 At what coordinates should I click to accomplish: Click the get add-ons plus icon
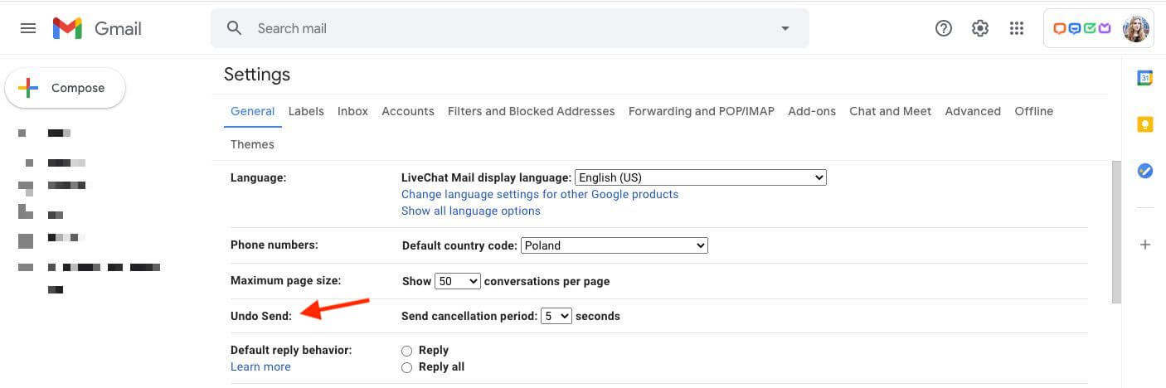point(1144,245)
